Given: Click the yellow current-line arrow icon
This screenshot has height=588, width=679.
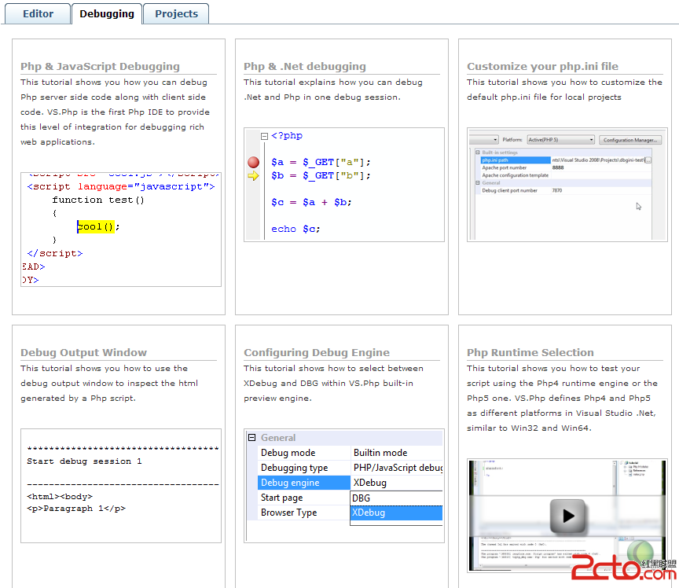Looking at the screenshot, I should (253, 176).
